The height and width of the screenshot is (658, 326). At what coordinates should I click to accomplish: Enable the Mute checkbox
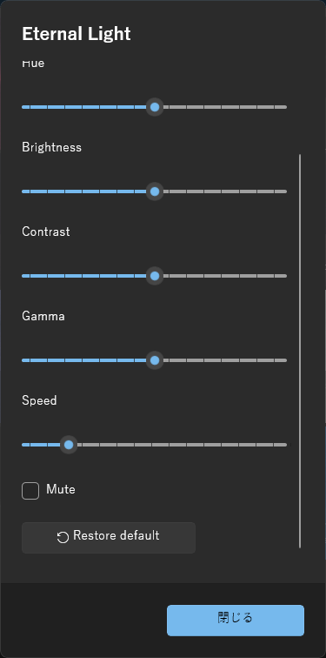[30, 491]
